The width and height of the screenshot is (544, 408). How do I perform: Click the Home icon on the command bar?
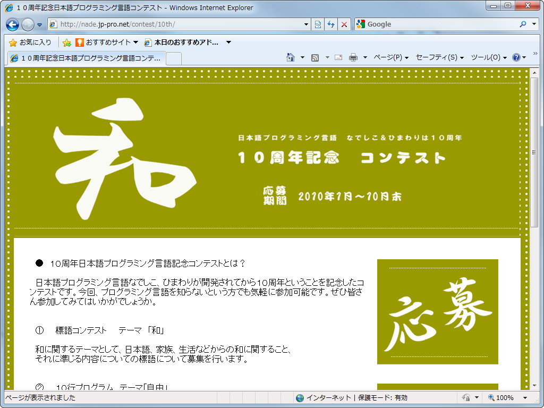(x=290, y=57)
